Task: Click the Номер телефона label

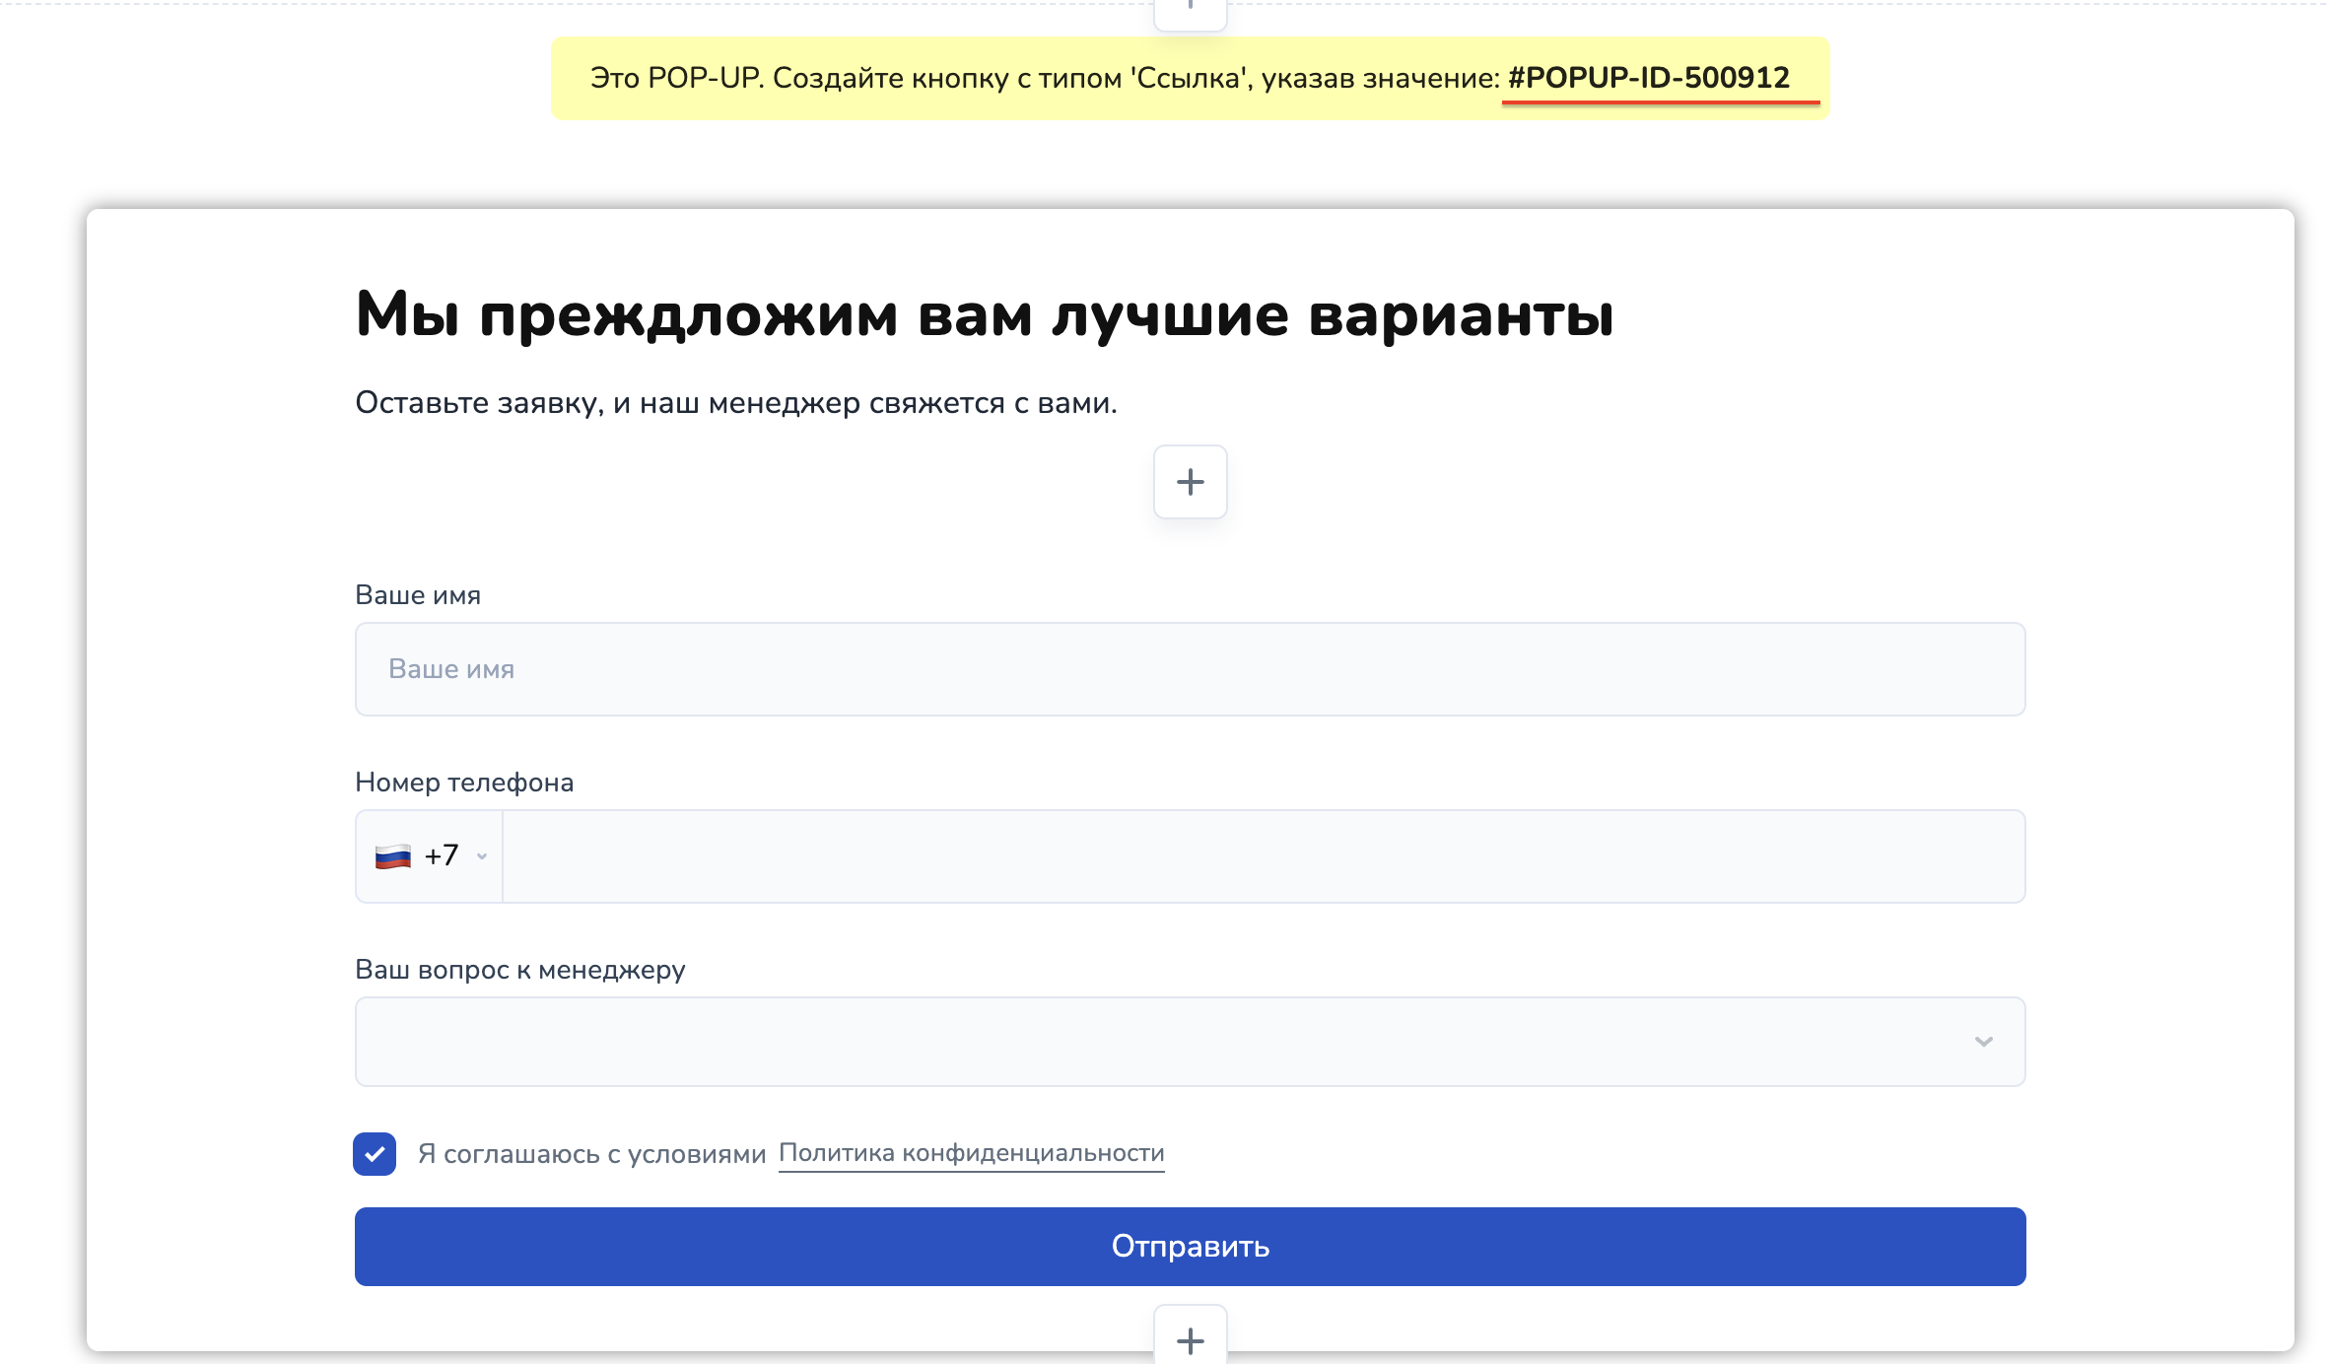Action: coord(464,783)
